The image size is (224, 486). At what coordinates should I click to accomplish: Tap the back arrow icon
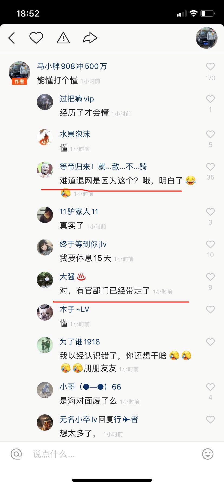(x=12, y=38)
